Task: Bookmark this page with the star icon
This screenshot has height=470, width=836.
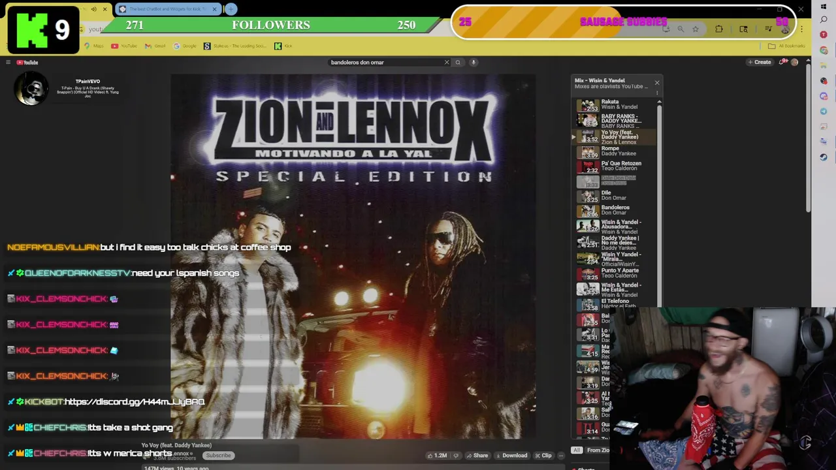Action: click(x=696, y=29)
